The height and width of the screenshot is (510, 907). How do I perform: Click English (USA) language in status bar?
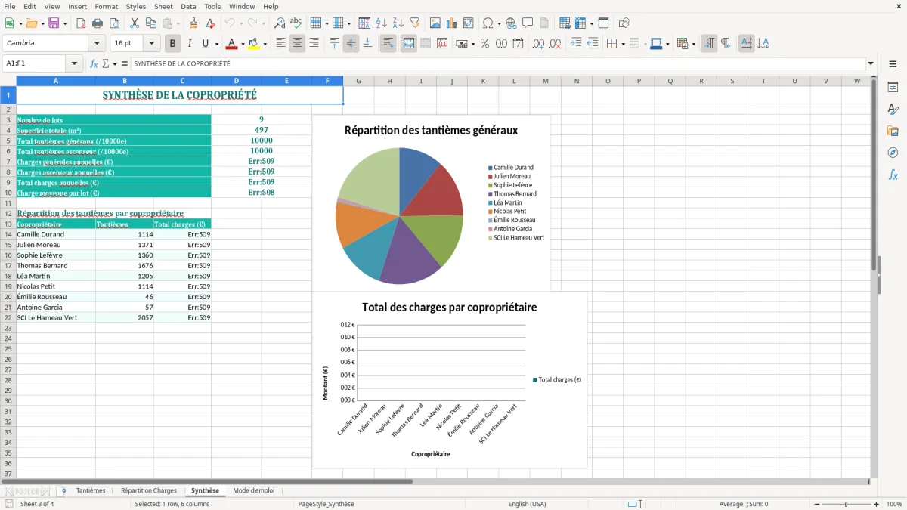pos(527,504)
